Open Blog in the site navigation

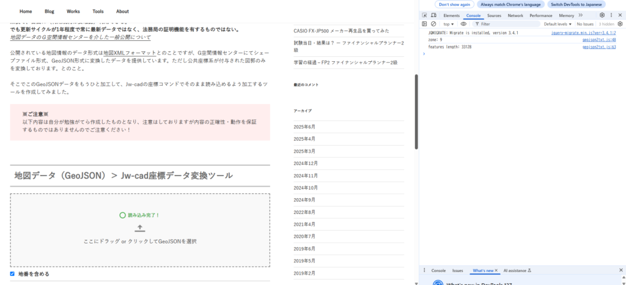(50, 11)
